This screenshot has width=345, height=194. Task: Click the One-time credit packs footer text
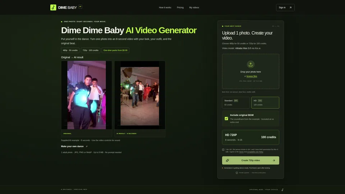[258, 173]
